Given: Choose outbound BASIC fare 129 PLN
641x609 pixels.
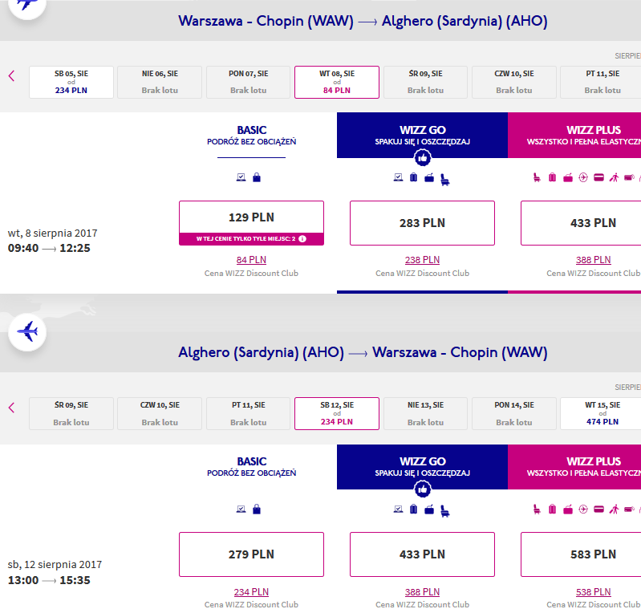Looking at the screenshot, I should [x=251, y=223].
